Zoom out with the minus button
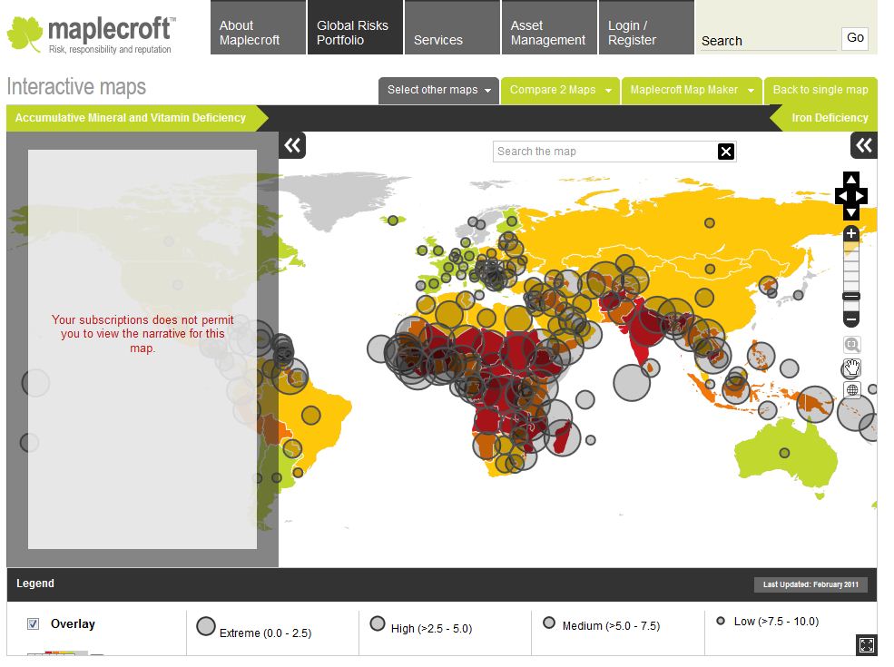Image resolution: width=894 pixels, height=667 pixels. [851, 319]
